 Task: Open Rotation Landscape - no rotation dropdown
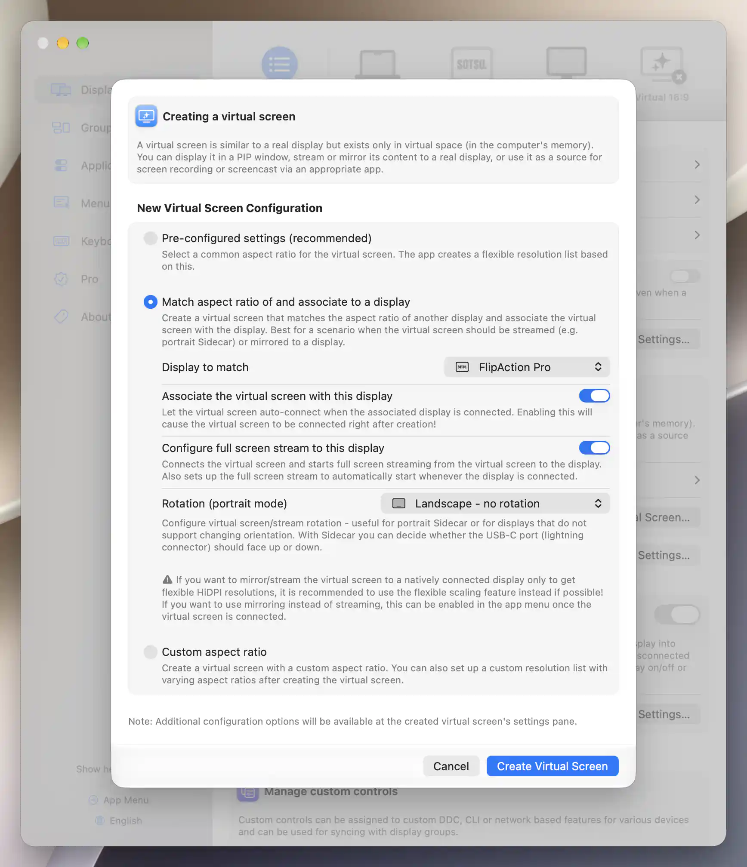(495, 504)
